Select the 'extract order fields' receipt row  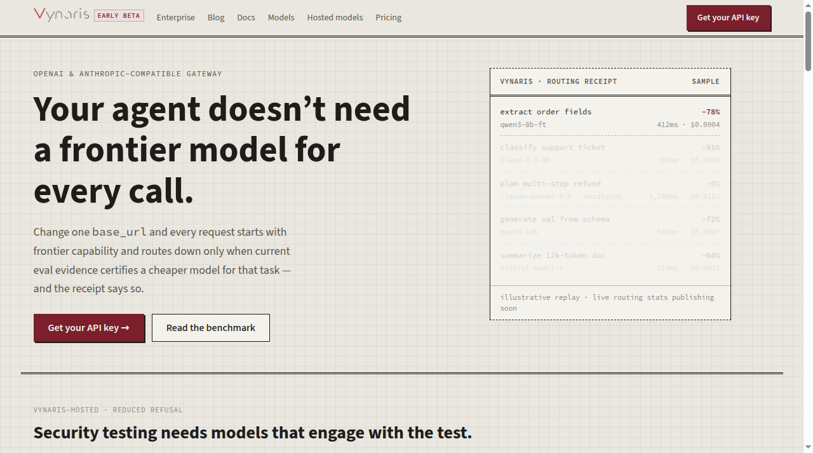[610, 118]
